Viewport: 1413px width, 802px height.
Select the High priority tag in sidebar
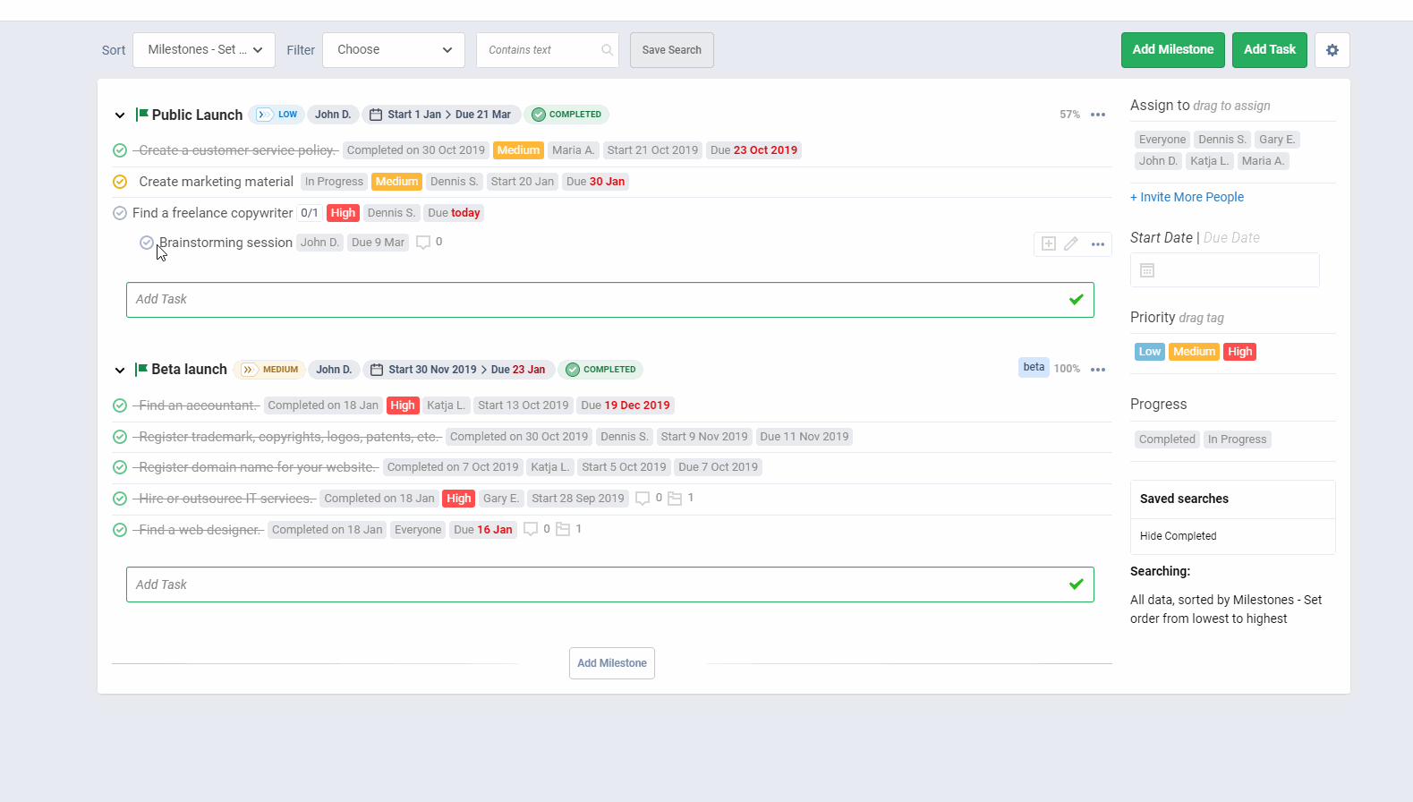pos(1239,352)
